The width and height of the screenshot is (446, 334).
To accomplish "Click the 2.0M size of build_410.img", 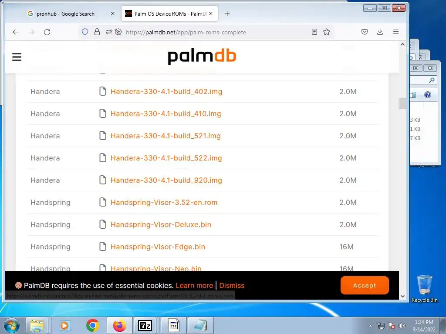I will point(348,114).
